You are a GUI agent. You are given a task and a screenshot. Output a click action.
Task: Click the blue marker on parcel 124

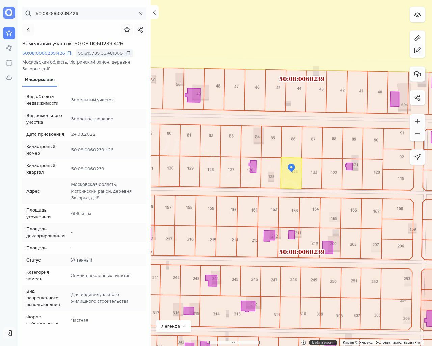[x=291, y=167]
